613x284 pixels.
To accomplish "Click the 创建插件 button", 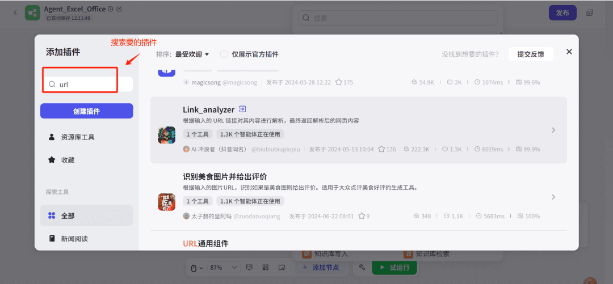I will pyautogui.click(x=86, y=111).
